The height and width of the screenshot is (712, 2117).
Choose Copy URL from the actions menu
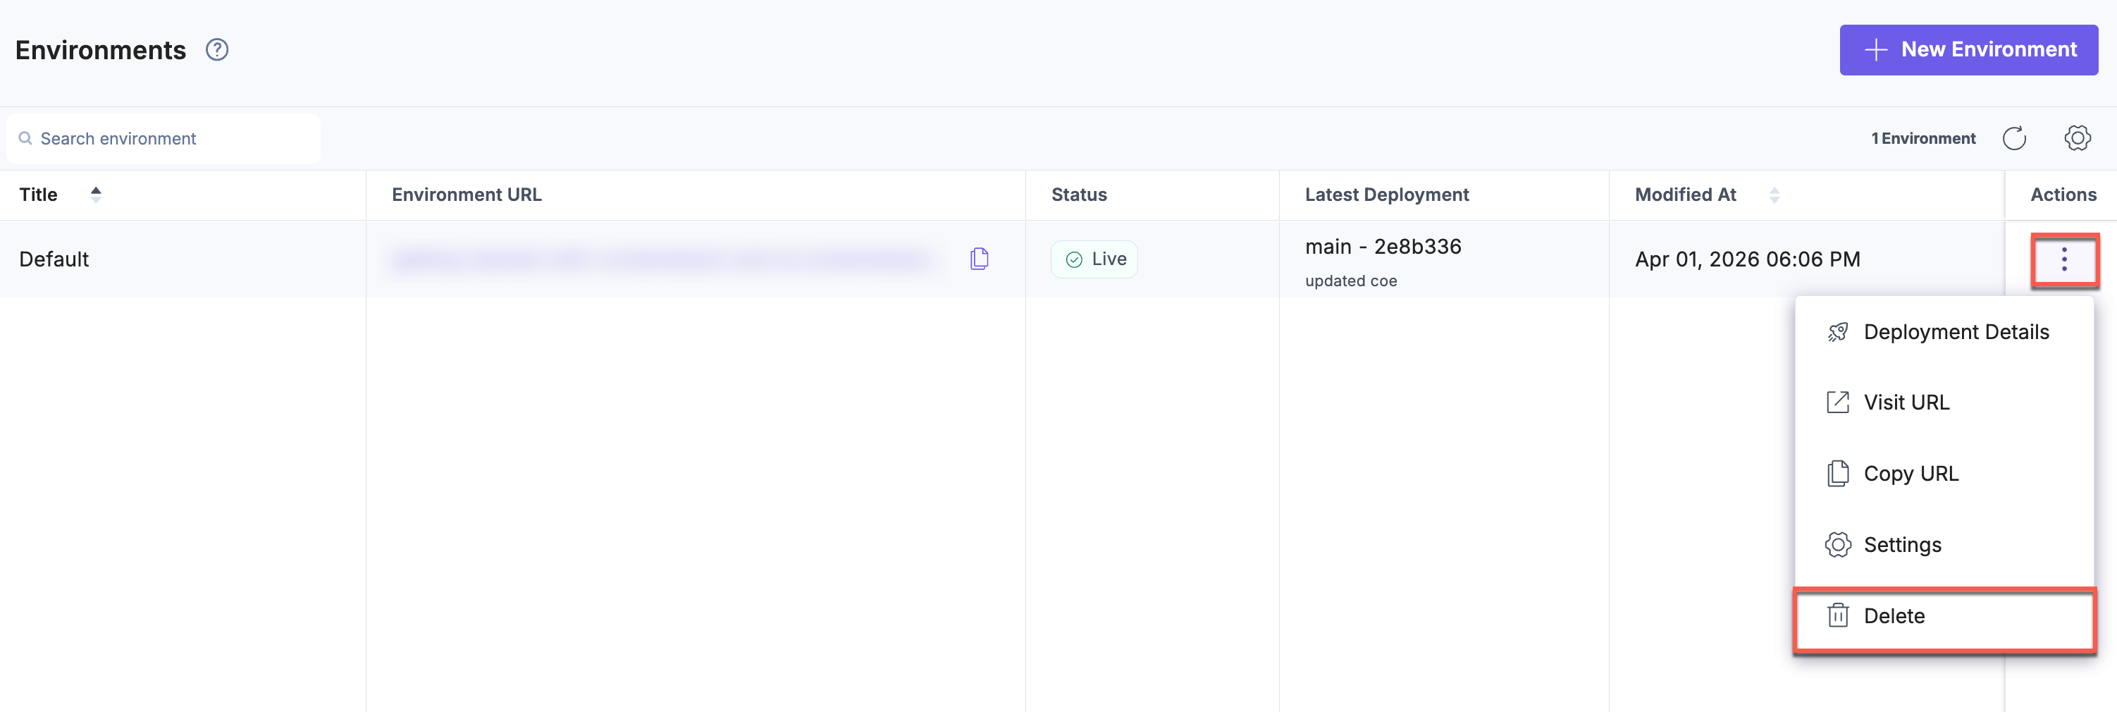(1913, 473)
